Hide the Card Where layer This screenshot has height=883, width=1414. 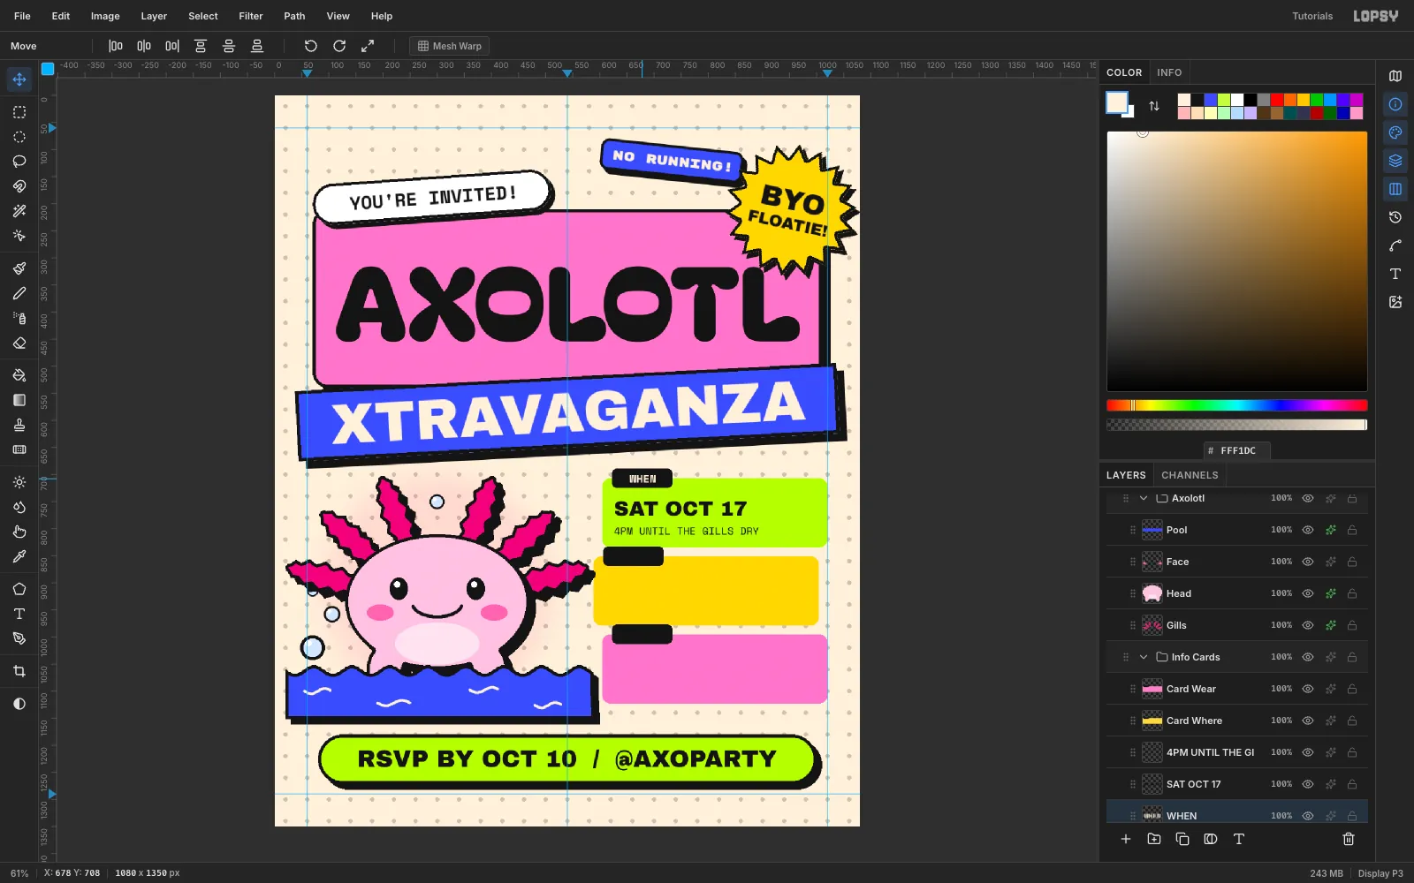point(1308,721)
